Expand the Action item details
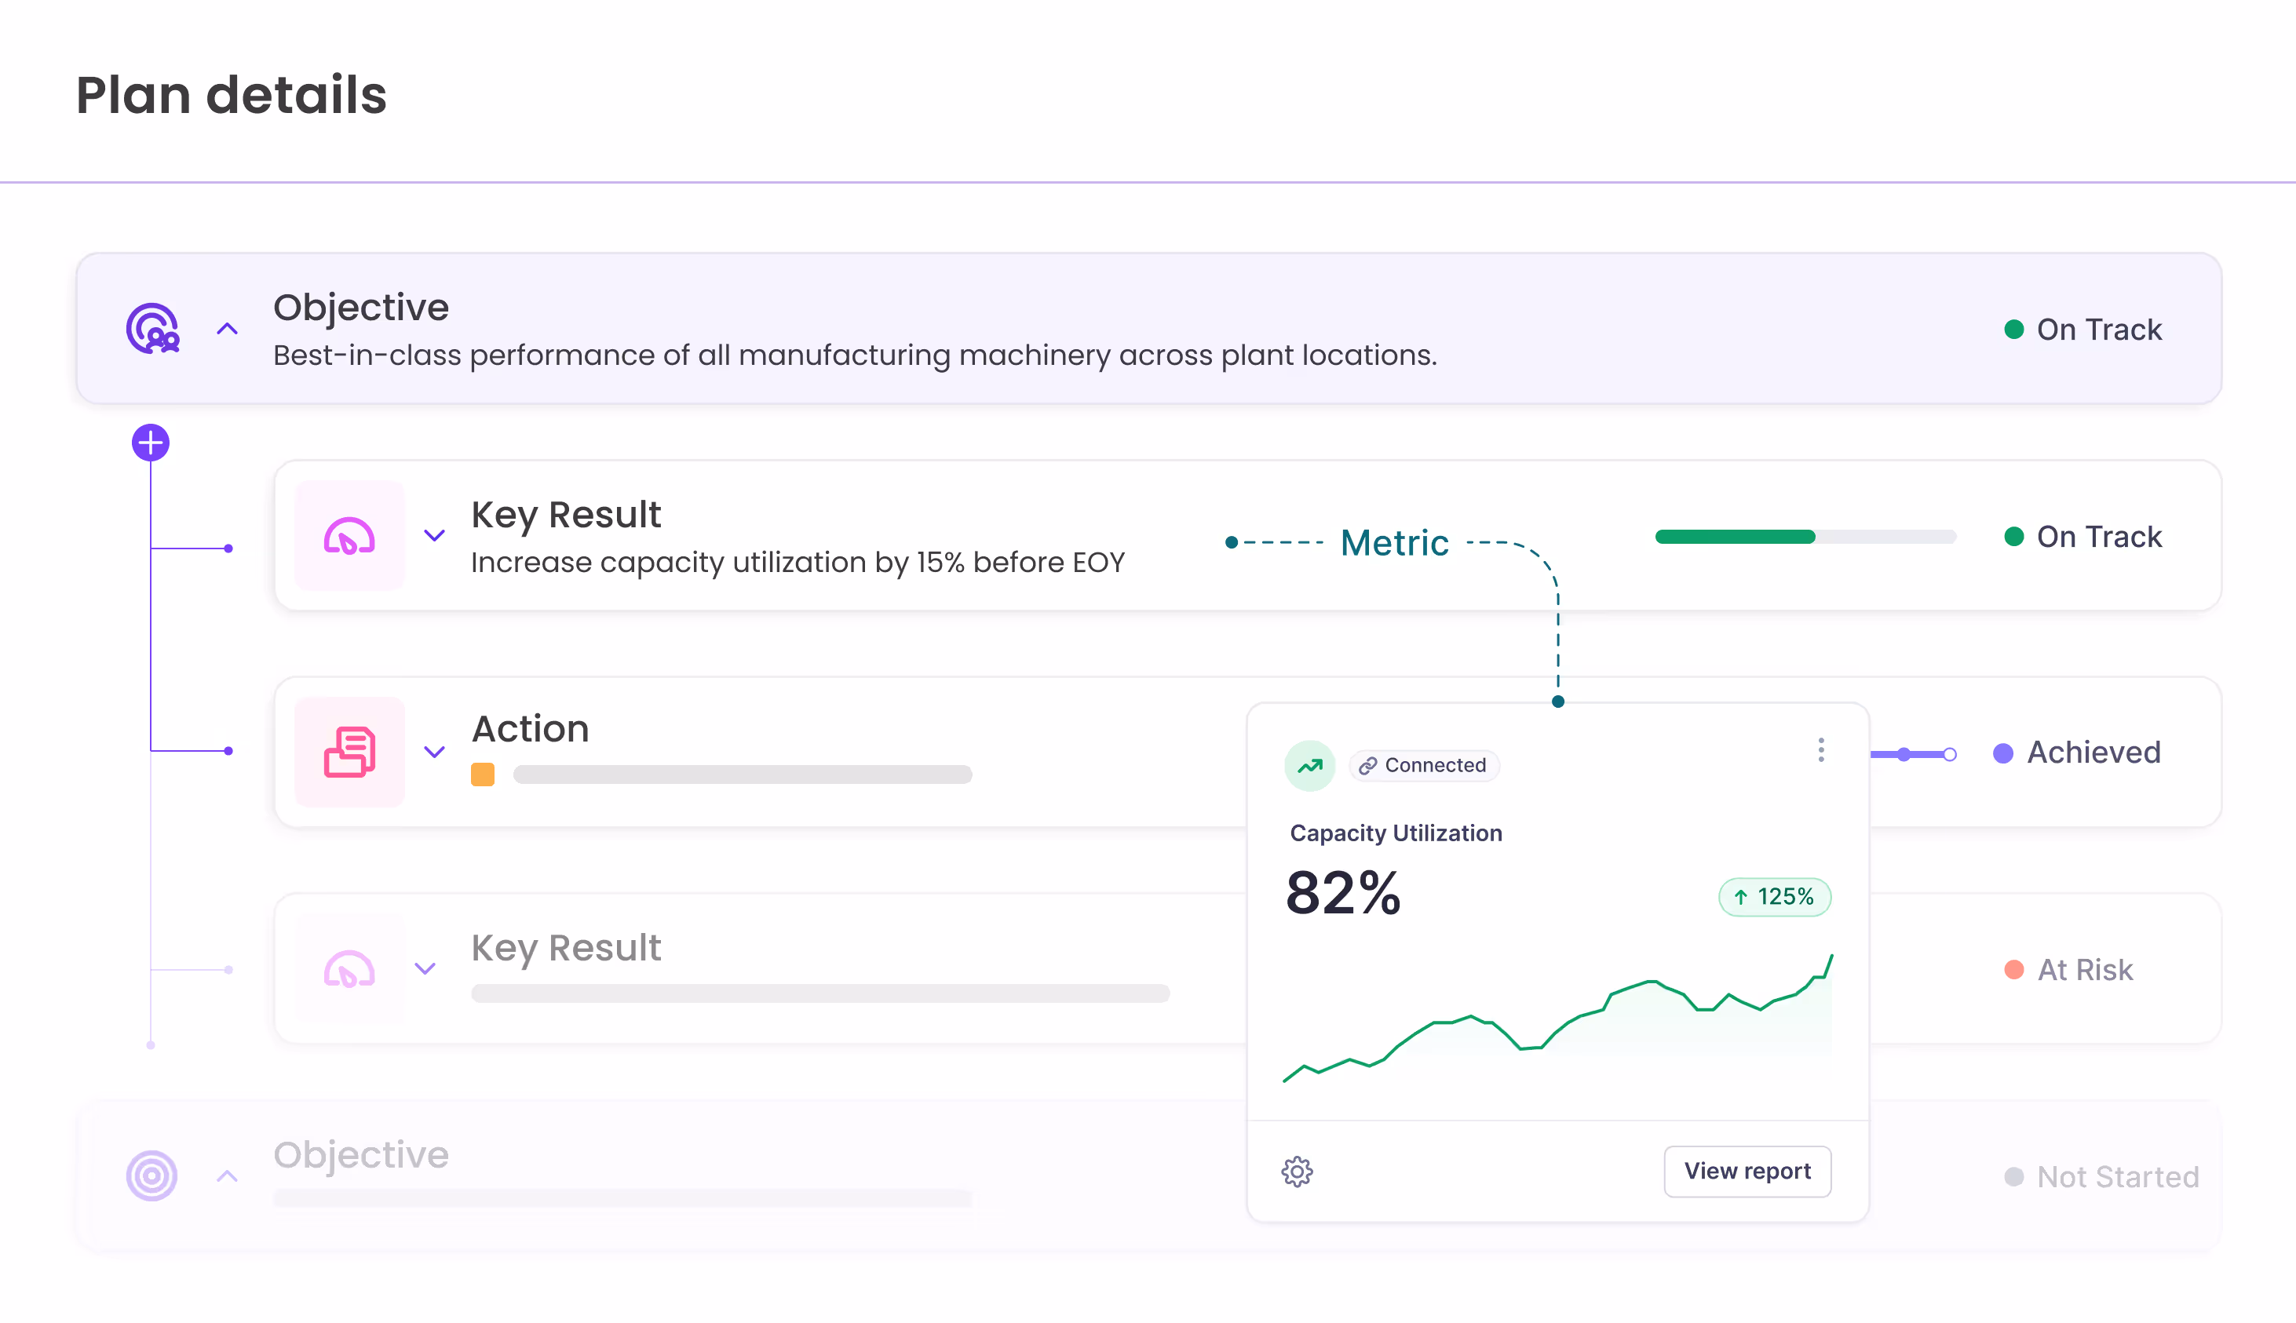Viewport: 2296px width, 1323px height. (x=435, y=752)
